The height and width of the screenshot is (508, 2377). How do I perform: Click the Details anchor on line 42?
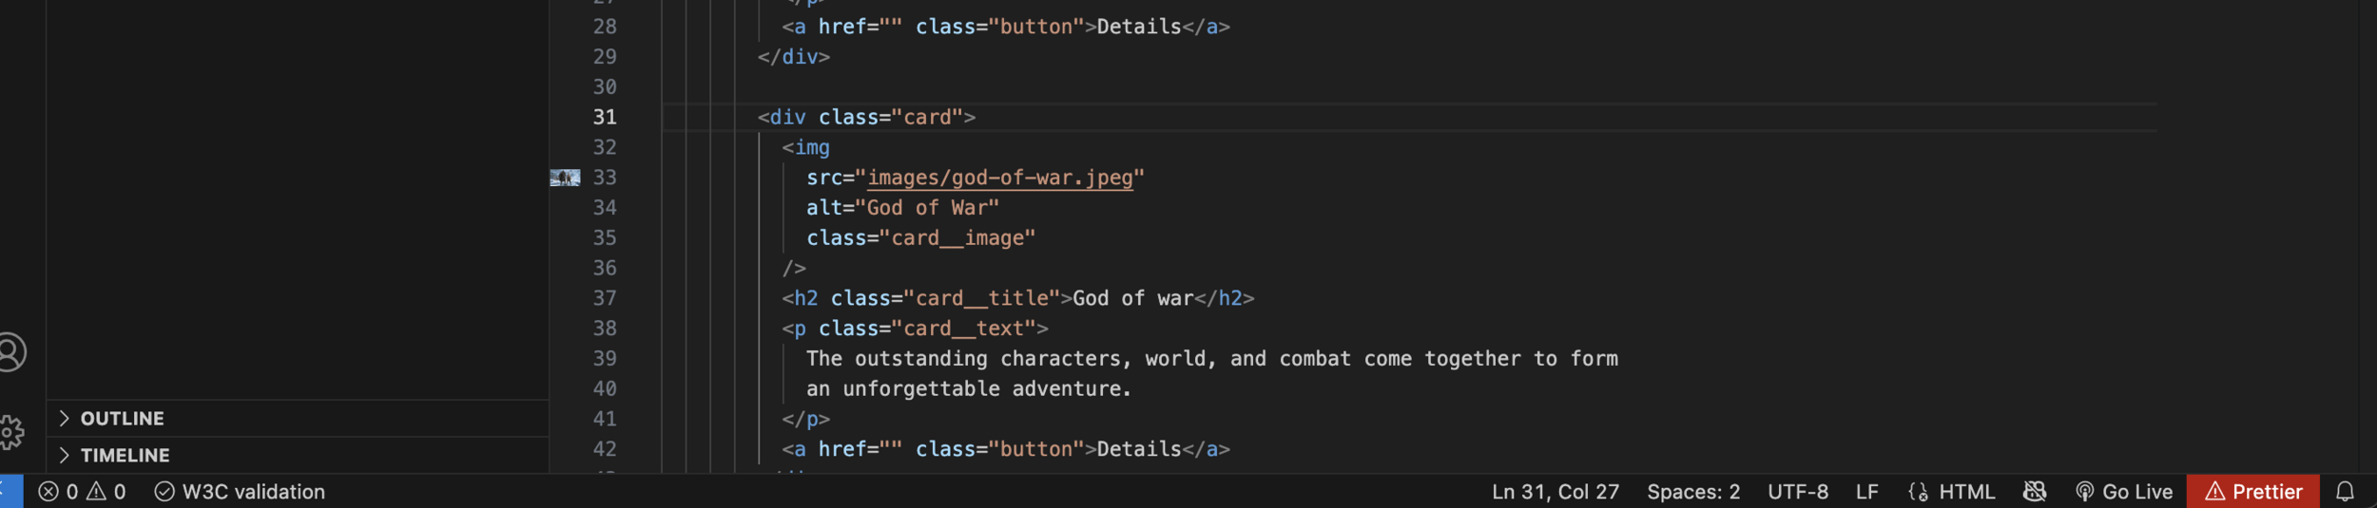pyautogui.click(x=1006, y=449)
